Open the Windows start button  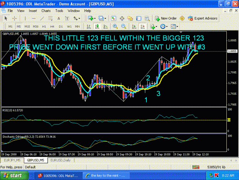pyautogui.click(x=14, y=175)
